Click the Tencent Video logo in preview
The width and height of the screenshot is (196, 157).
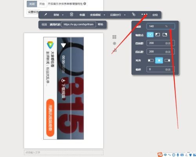point(50,45)
